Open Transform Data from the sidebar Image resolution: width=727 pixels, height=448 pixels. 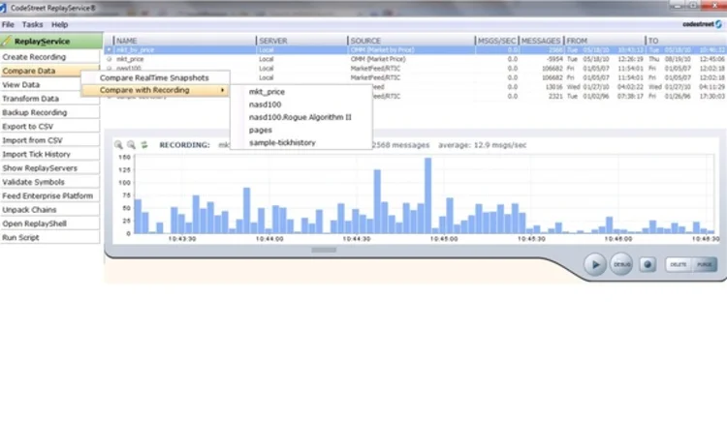pos(49,99)
